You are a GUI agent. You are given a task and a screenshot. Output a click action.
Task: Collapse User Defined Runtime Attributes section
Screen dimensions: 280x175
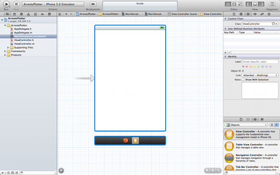[x=225, y=28]
